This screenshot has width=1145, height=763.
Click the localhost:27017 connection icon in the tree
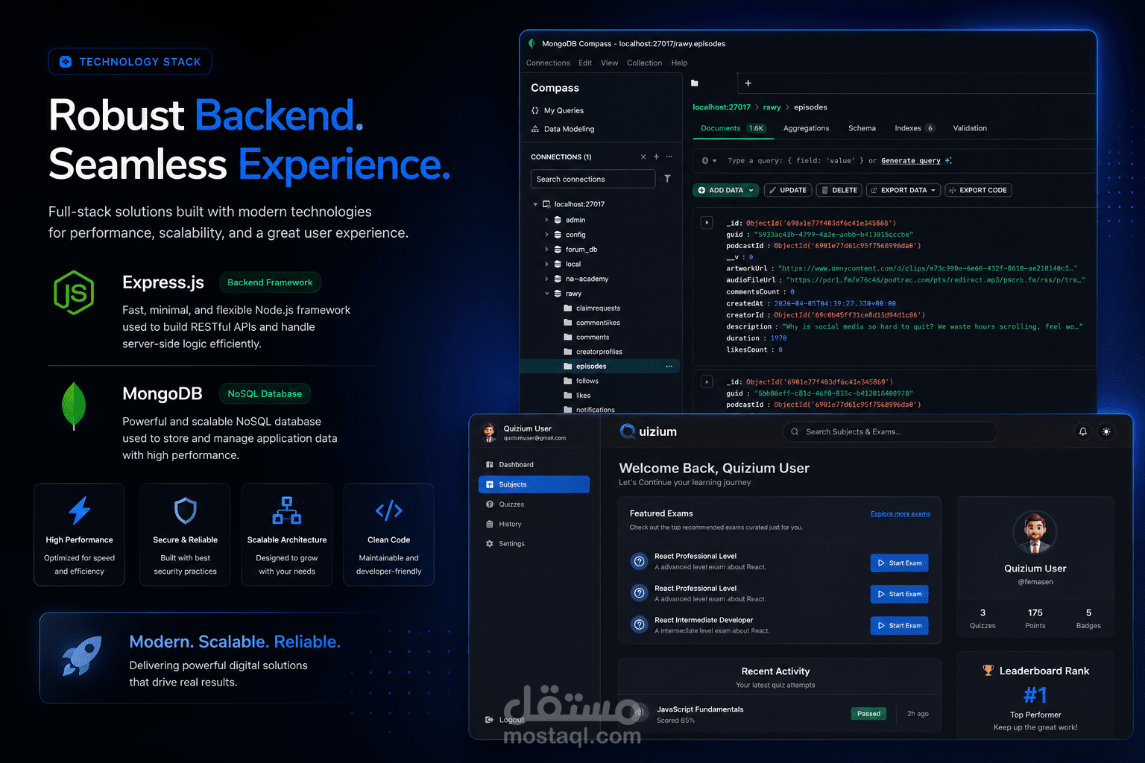coord(546,204)
